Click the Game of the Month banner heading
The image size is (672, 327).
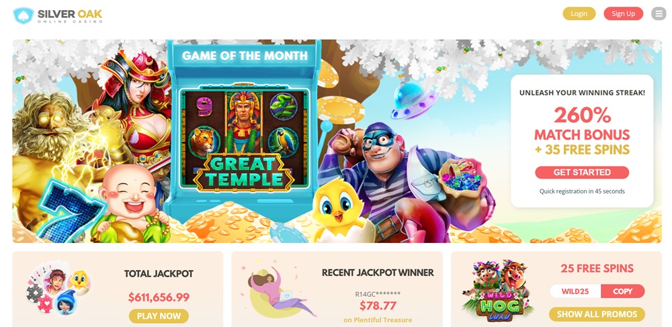245,56
